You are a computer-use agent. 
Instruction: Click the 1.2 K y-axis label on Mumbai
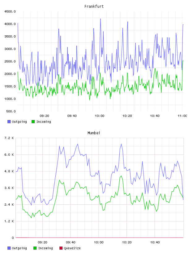tap(9, 221)
